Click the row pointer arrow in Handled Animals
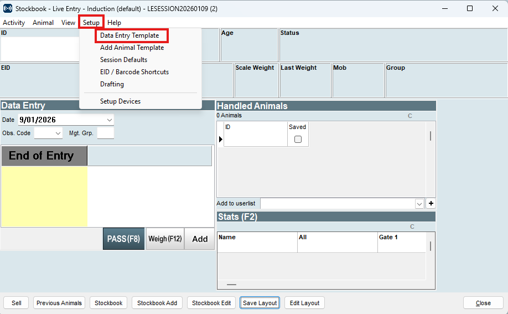 click(220, 140)
